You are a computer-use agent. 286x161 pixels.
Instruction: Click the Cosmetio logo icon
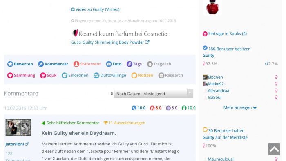click(x=75, y=33)
